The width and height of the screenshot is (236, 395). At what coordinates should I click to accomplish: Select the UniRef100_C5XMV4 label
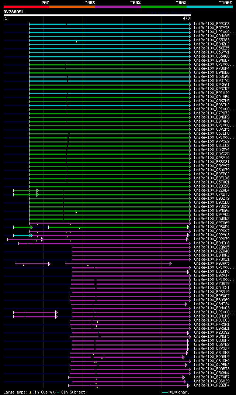tap(212, 150)
